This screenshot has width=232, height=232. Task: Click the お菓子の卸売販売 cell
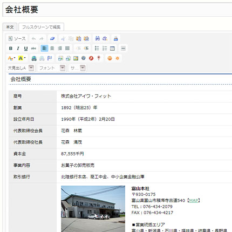[x=144, y=166]
